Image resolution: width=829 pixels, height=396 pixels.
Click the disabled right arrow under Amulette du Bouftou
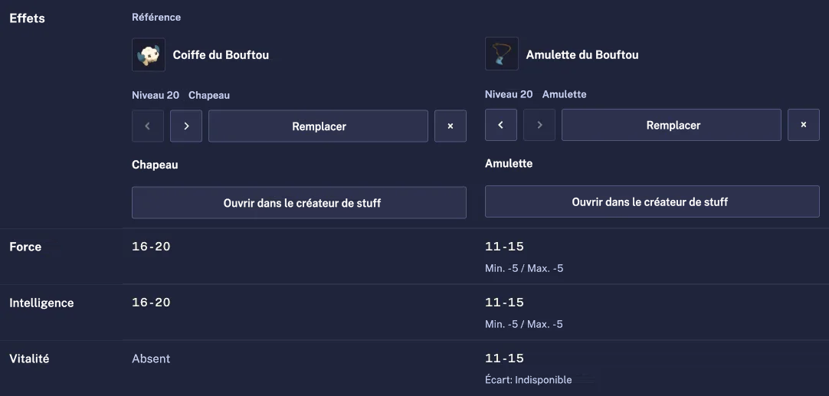pos(539,125)
